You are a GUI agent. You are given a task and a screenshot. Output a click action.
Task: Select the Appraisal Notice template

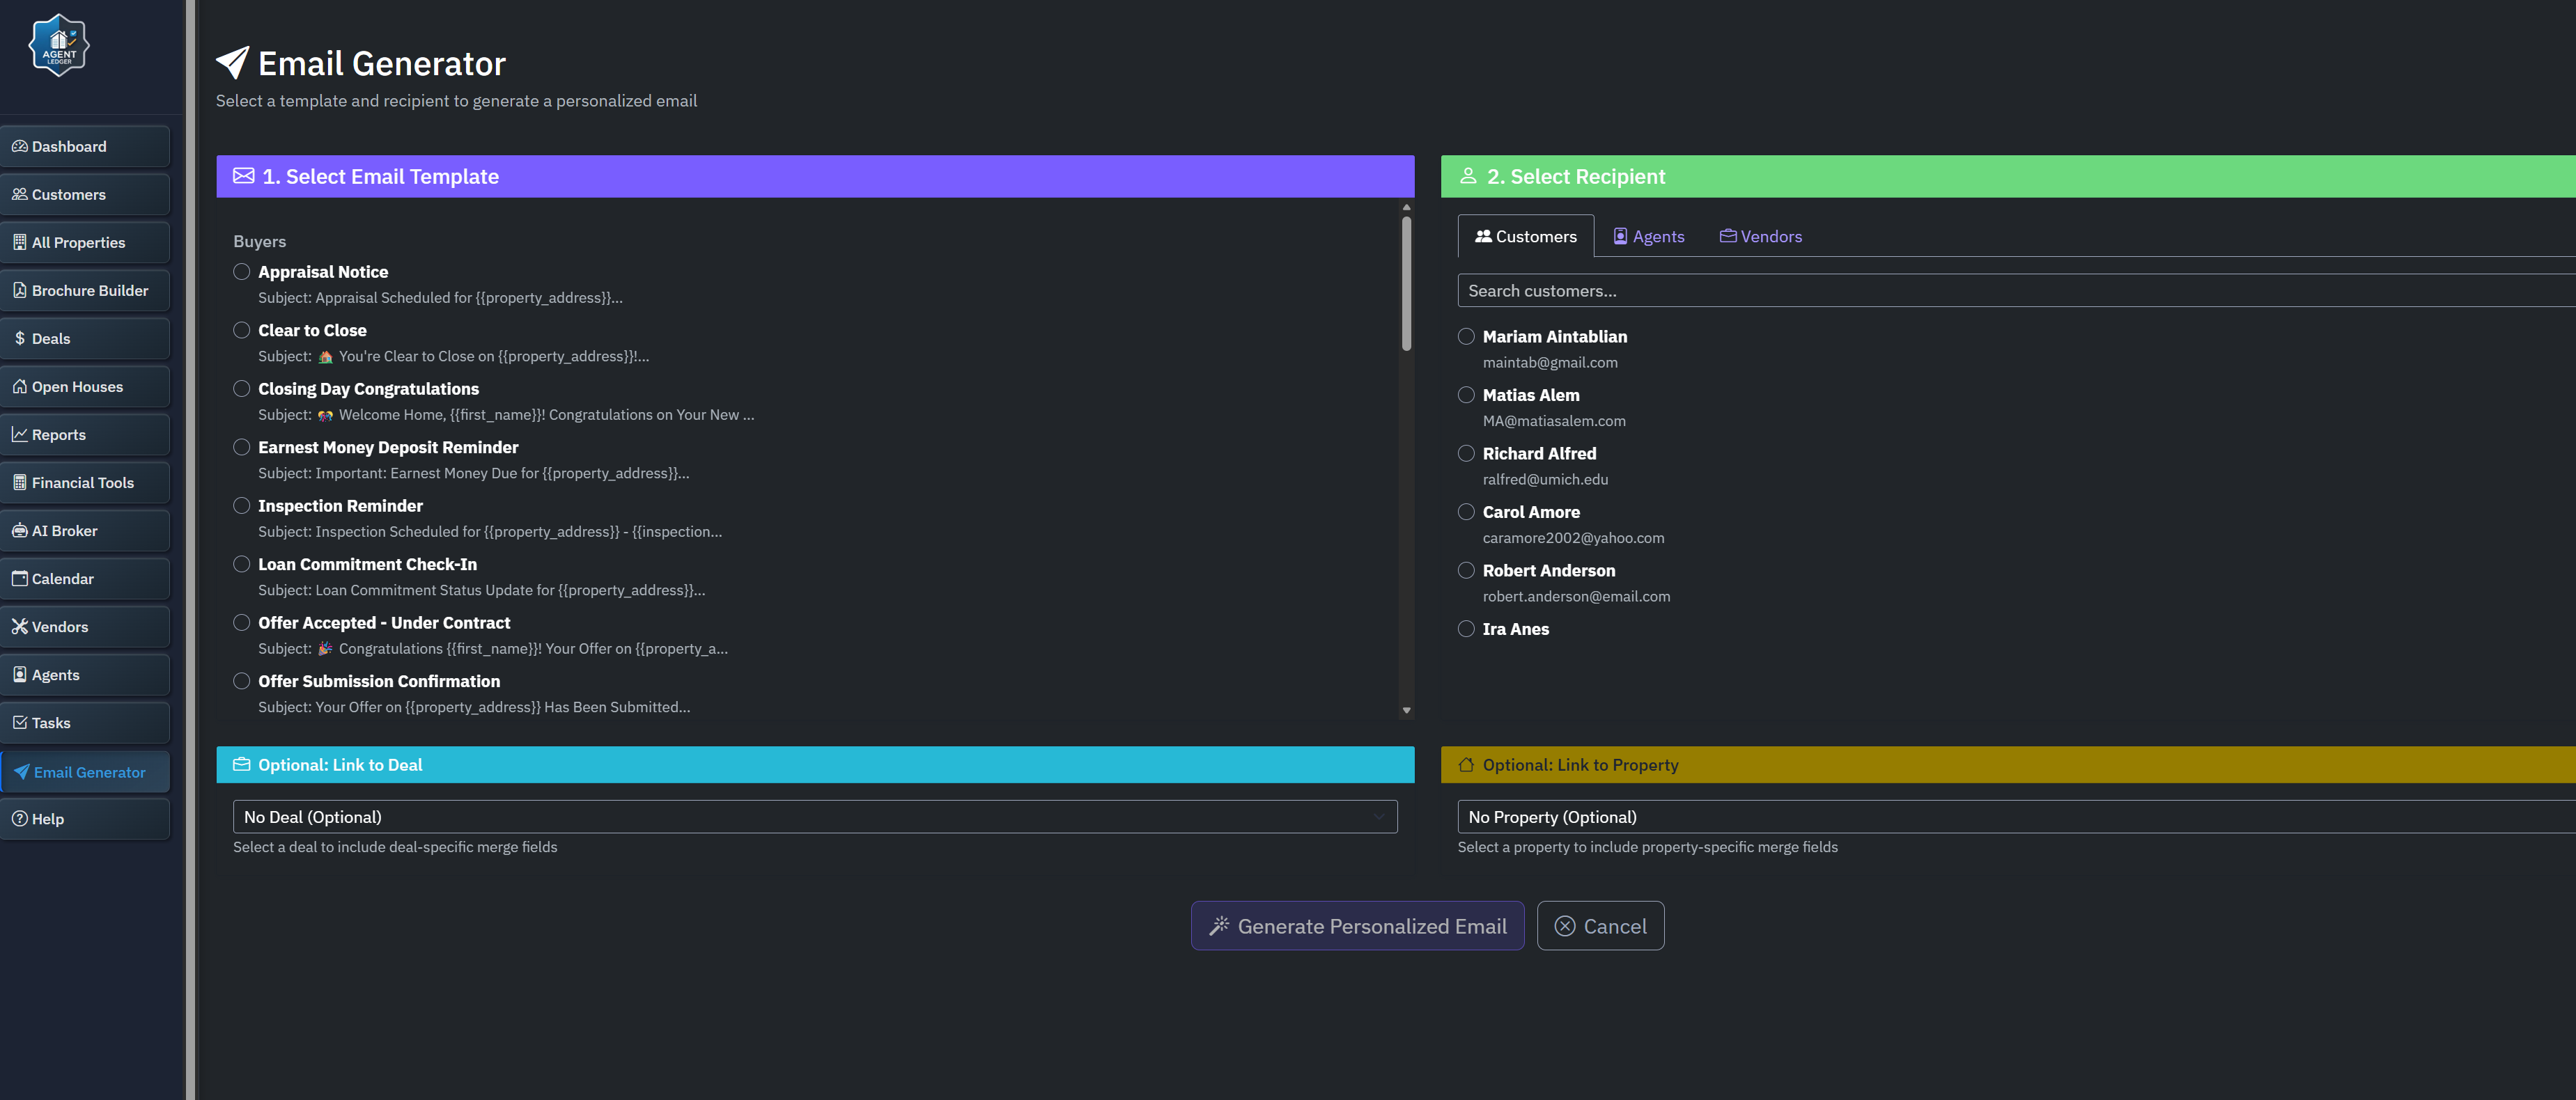coord(242,272)
